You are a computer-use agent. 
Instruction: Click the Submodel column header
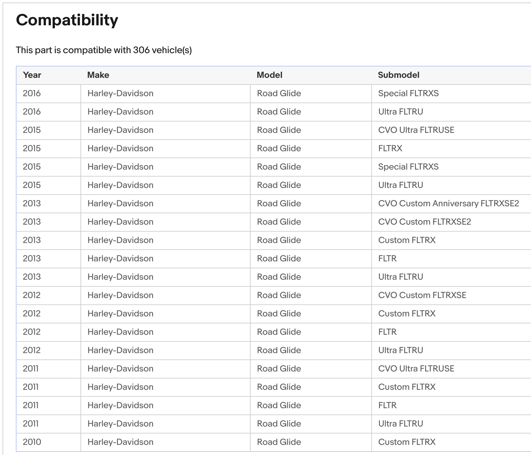[x=399, y=75]
